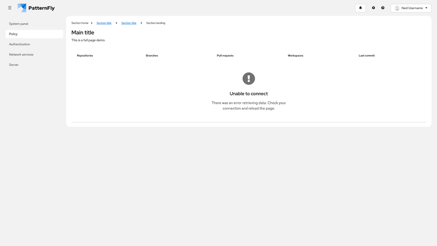Click the user avatar image
The width and height of the screenshot is (437, 246).
[397, 8]
